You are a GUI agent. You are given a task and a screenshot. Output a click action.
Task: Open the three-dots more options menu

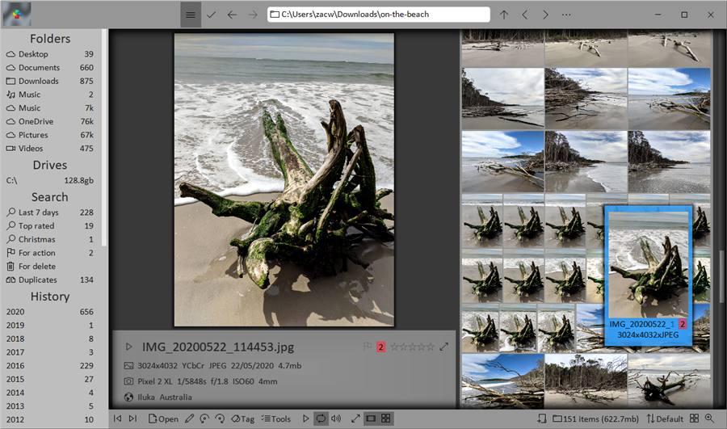[566, 15]
